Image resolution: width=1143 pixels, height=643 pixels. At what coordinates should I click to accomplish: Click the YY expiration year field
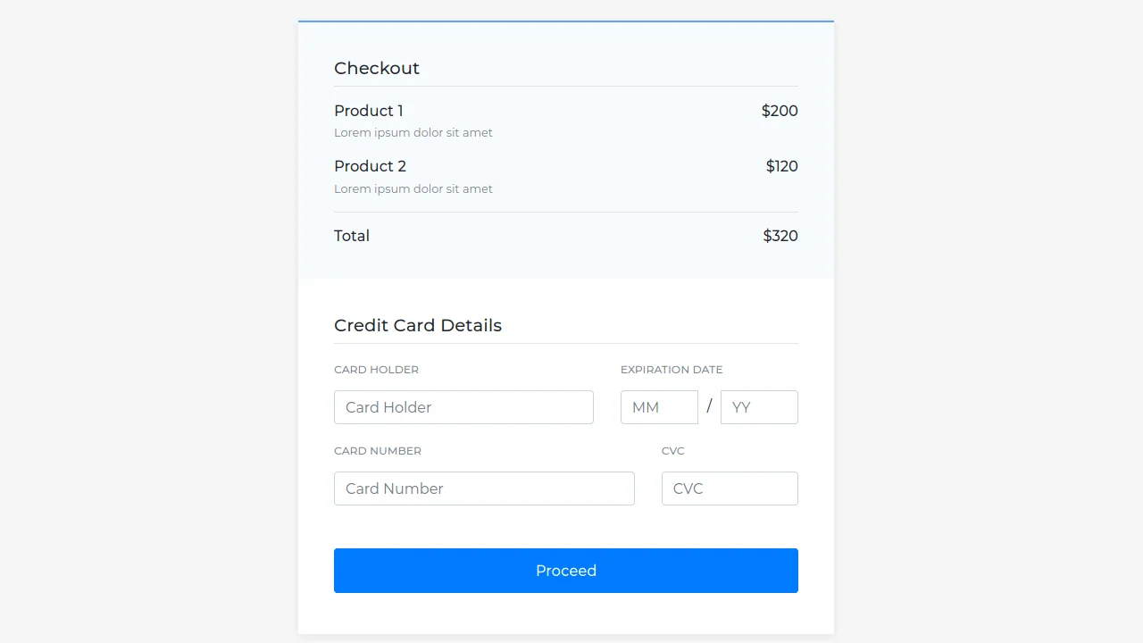click(759, 407)
